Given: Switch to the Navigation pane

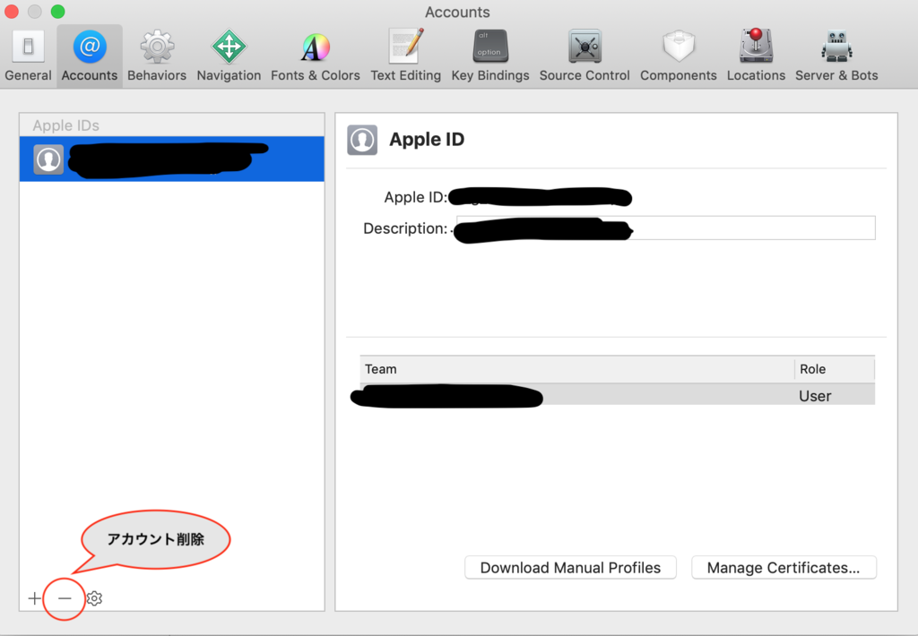Looking at the screenshot, I should (229, 56).
